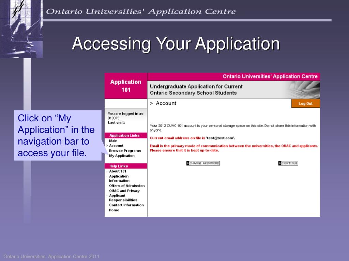Viewport: 349px width, 261px height.
Task: Click the arrow icon on Continue button
Action: [280, 163]
